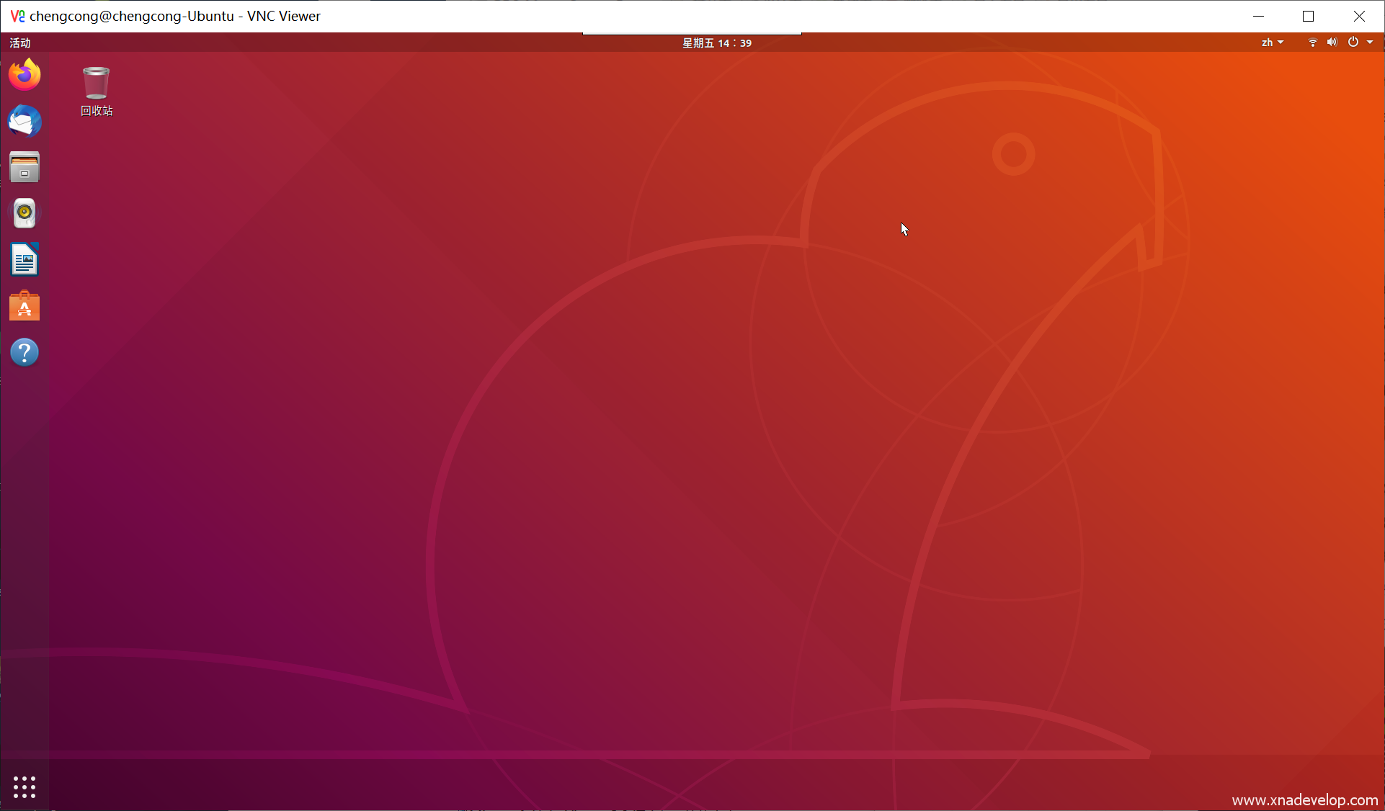This screenshot has width=1385, height=811.
Task: Click the 活动 Activities button
Action: (x=20, y=42)
